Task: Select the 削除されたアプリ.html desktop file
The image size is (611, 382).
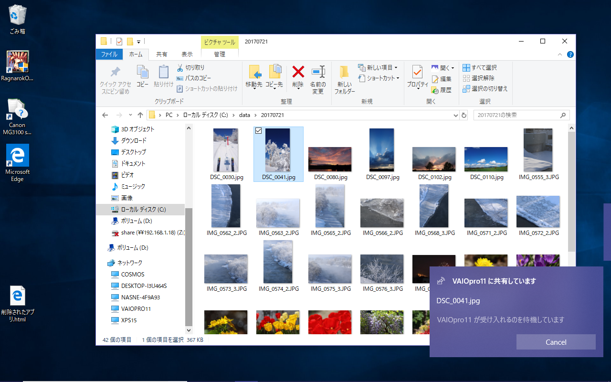Action: click(18, 304)
